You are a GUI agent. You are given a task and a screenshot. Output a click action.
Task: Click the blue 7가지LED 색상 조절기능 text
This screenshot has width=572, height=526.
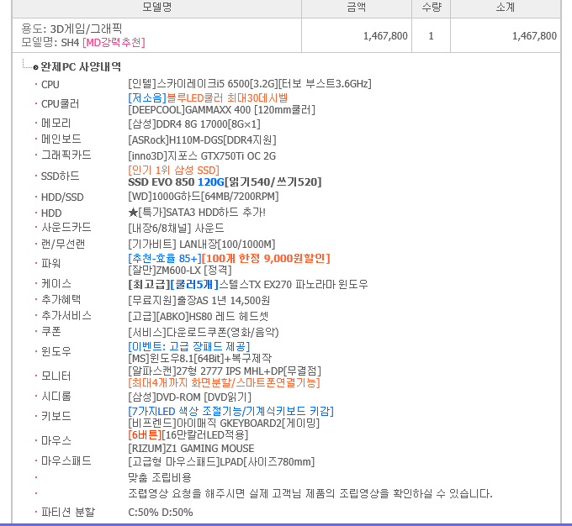point(231,412)
